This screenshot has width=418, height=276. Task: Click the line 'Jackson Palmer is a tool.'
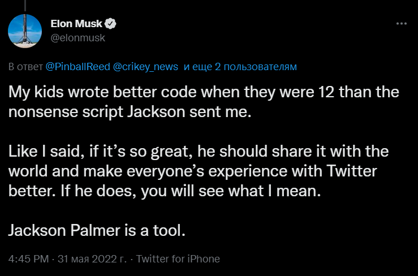(x=96, y=231)
